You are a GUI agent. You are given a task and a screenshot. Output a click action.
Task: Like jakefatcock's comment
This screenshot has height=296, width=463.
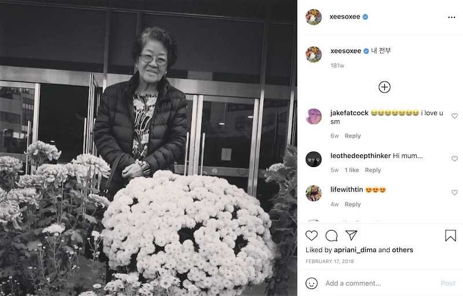click(x=454, y=116)
